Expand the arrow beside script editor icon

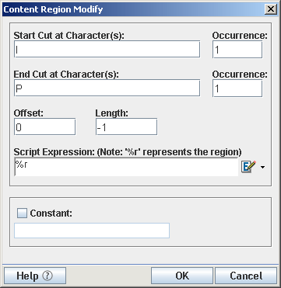coord(262,168)
